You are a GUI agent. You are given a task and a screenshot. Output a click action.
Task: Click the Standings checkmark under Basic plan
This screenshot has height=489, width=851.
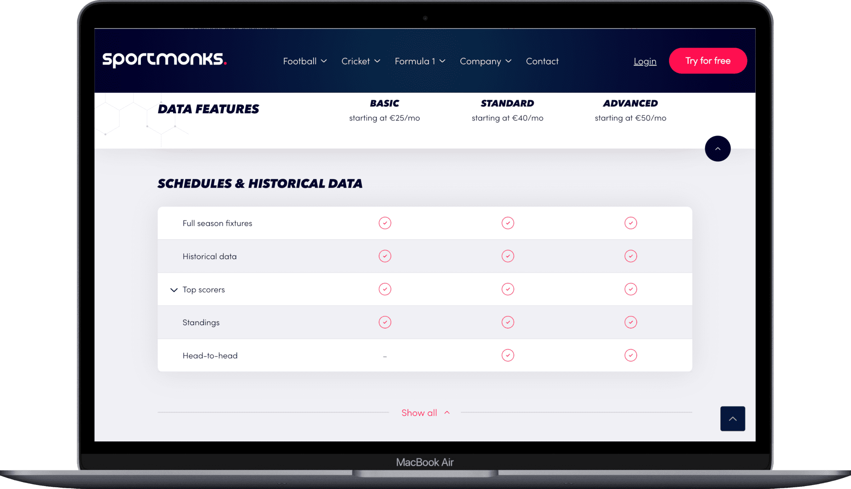click(x=385, y=322)
